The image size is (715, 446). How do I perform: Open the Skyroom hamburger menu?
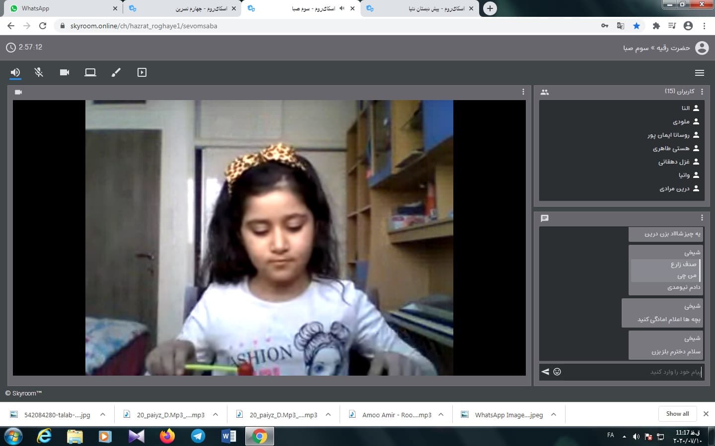tap(700, 73)
